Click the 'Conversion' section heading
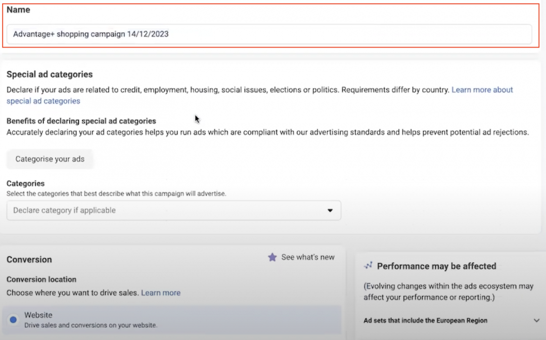546x340 pixels. coord(29,260)
